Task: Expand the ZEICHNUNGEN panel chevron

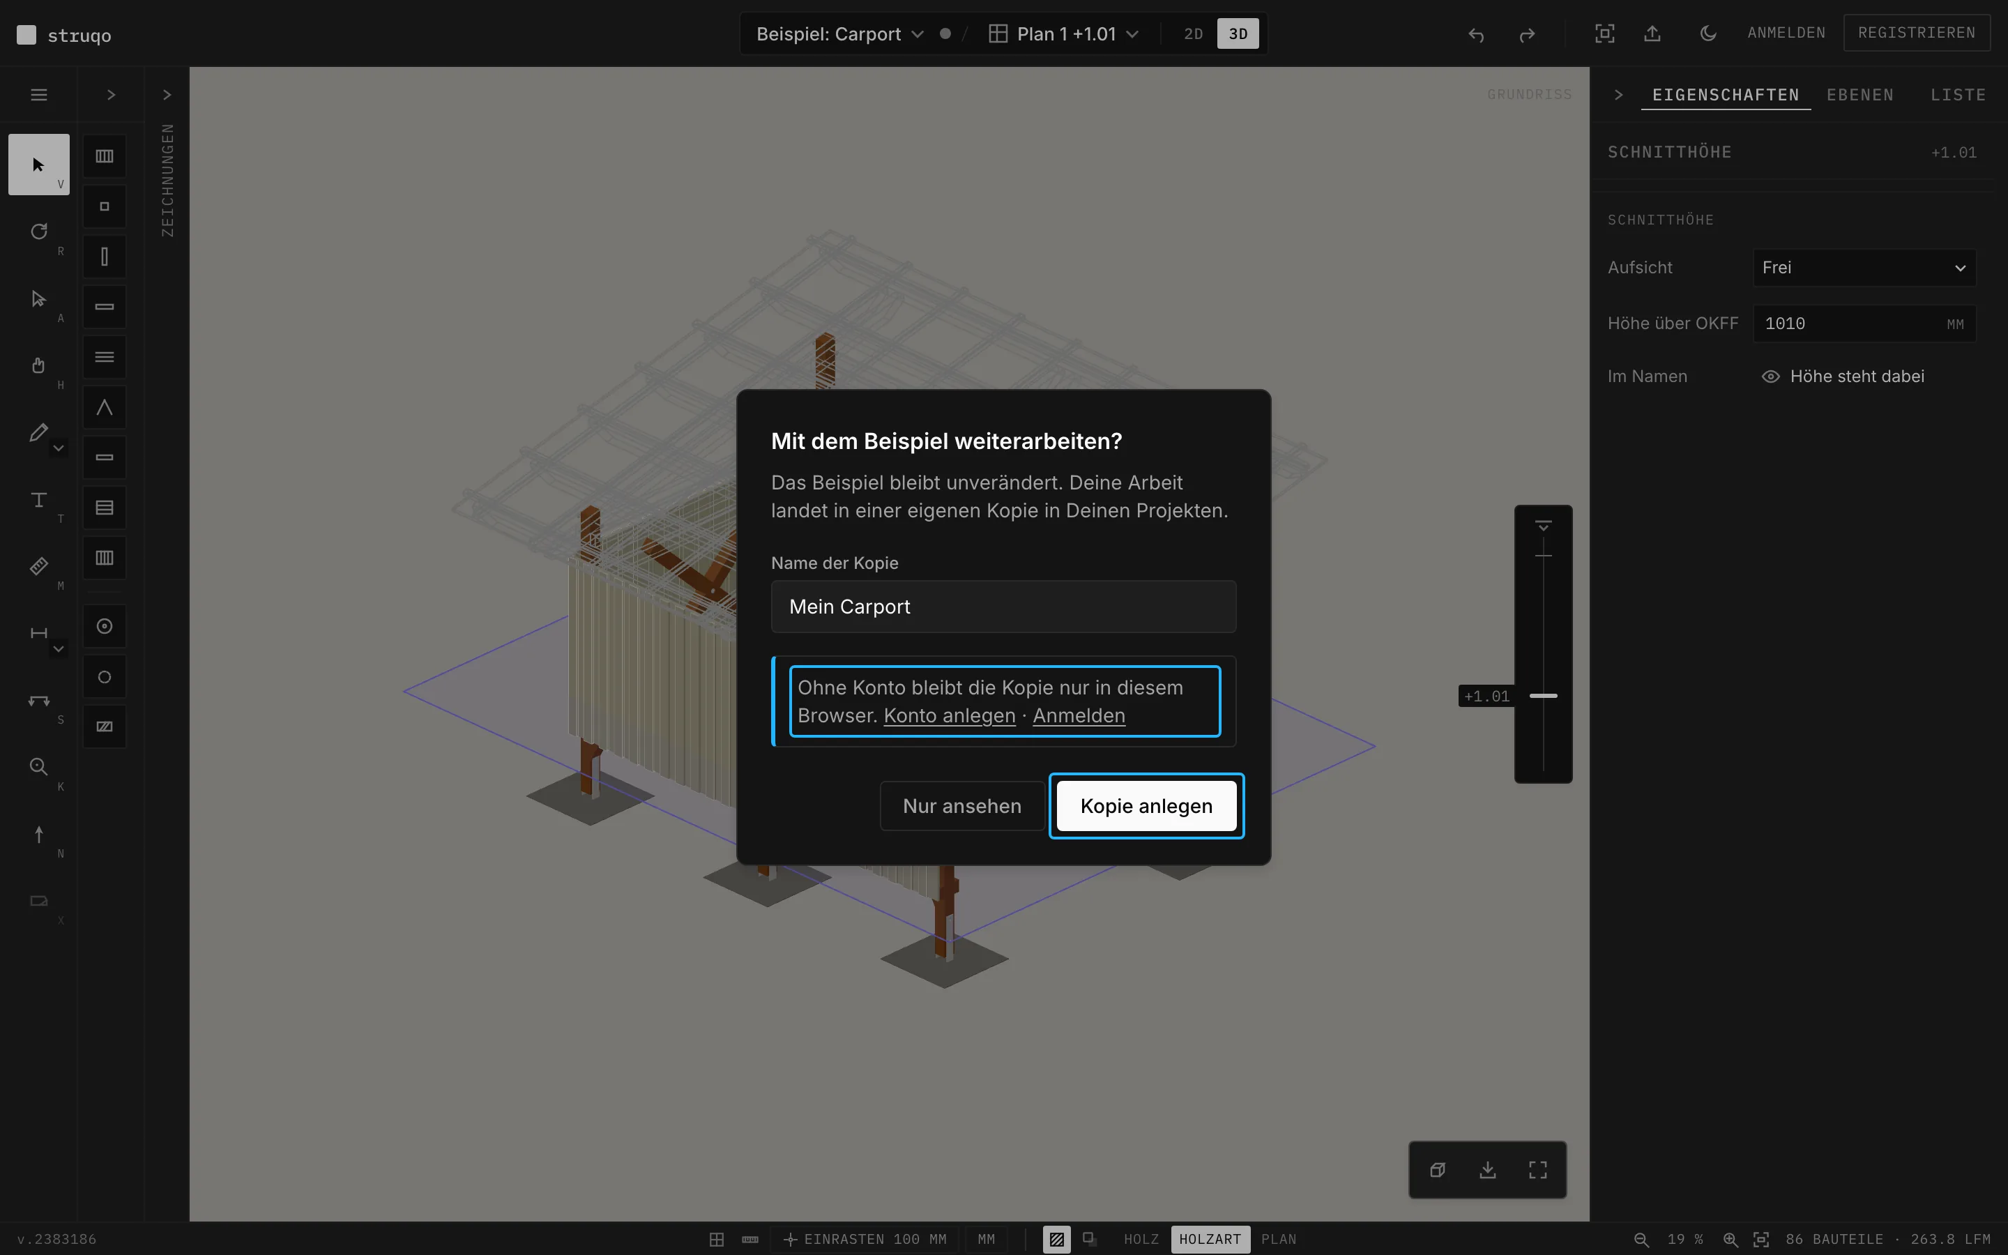Action: click(x=167, y=95)
